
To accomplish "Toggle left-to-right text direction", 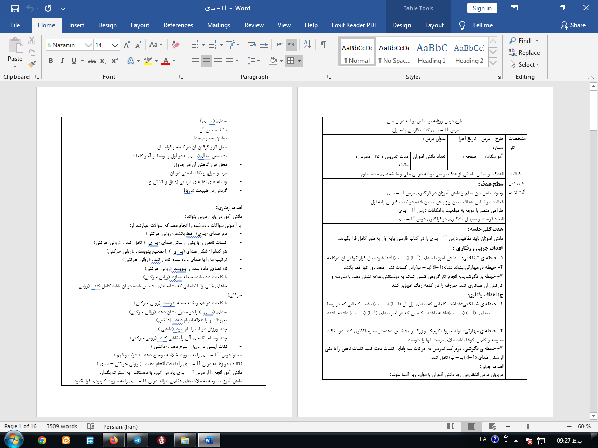I will [279, 45].
